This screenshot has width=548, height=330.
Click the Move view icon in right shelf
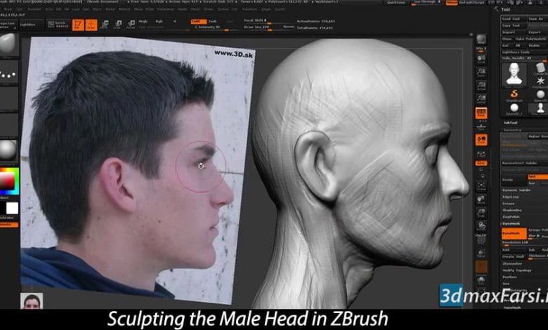[481, 199]
